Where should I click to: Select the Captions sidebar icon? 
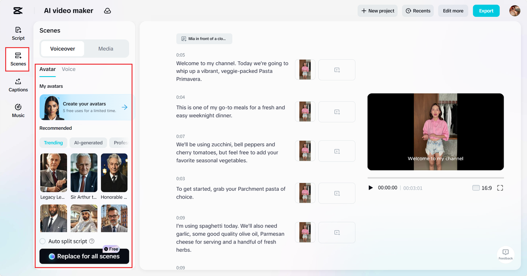[18, 85]
